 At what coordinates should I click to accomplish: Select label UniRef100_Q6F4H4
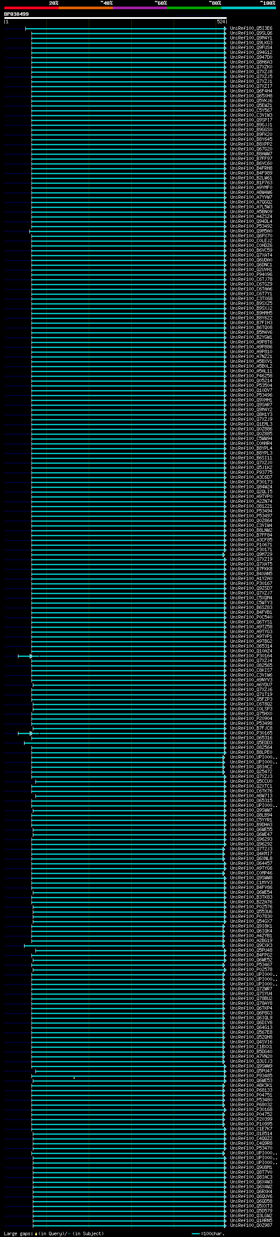[x=251, y=91]
